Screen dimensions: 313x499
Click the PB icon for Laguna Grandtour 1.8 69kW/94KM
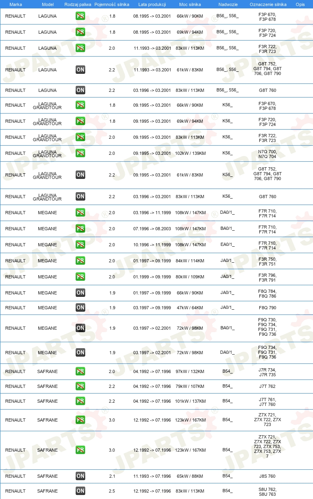80,121
